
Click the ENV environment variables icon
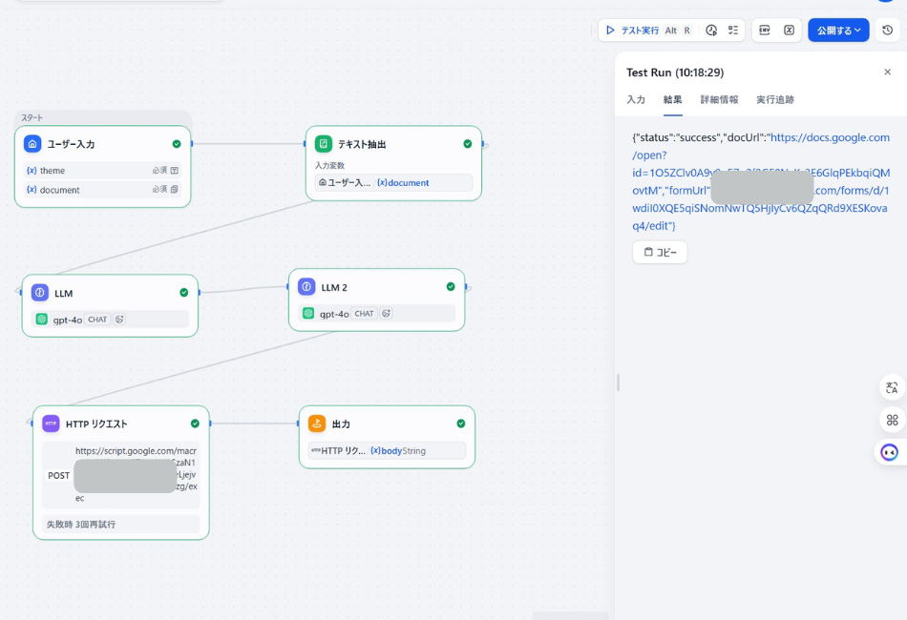765,30
